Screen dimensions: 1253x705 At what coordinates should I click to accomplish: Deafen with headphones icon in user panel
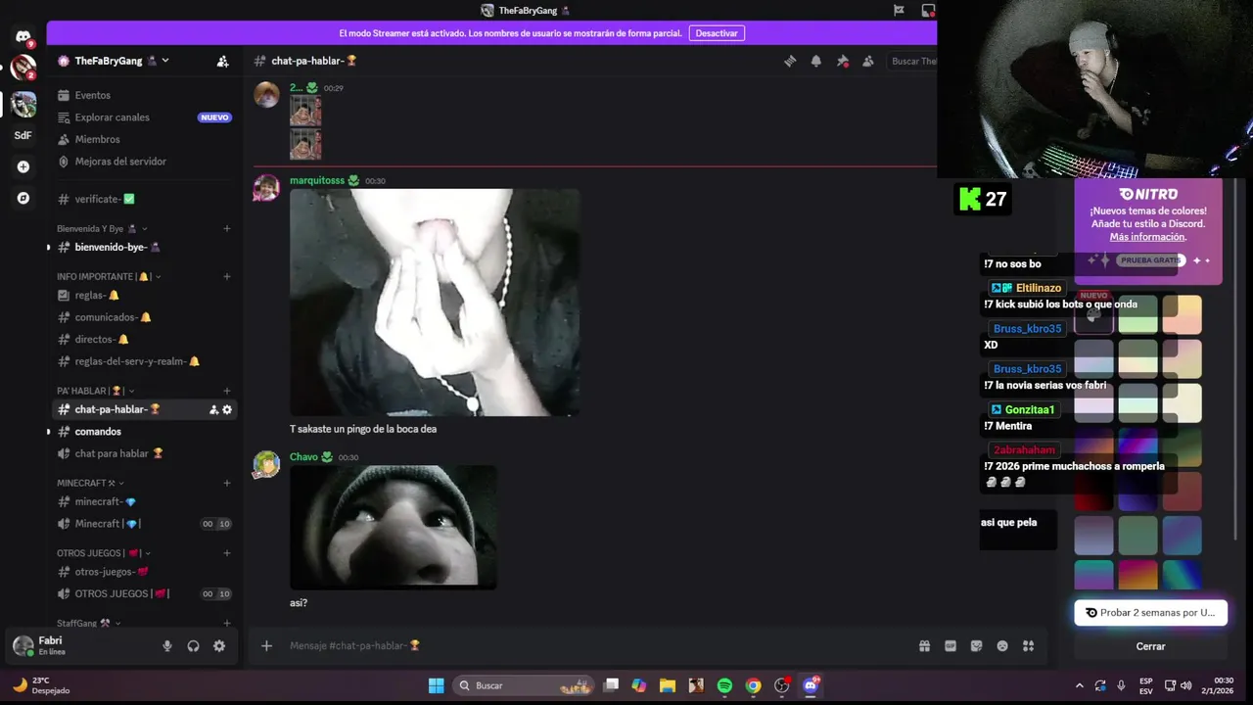point(193,646)
